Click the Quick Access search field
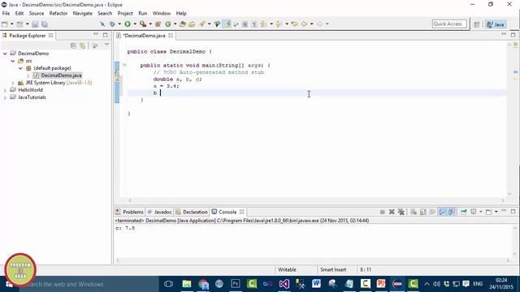This screenshot has width=520, height=292. point(449,24)
